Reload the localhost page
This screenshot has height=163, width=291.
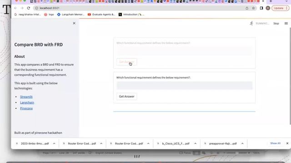tap(28, 8)
